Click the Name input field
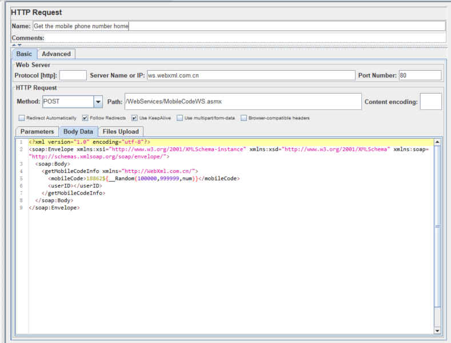Screen dimensions: 451x343 coord(239,26)
